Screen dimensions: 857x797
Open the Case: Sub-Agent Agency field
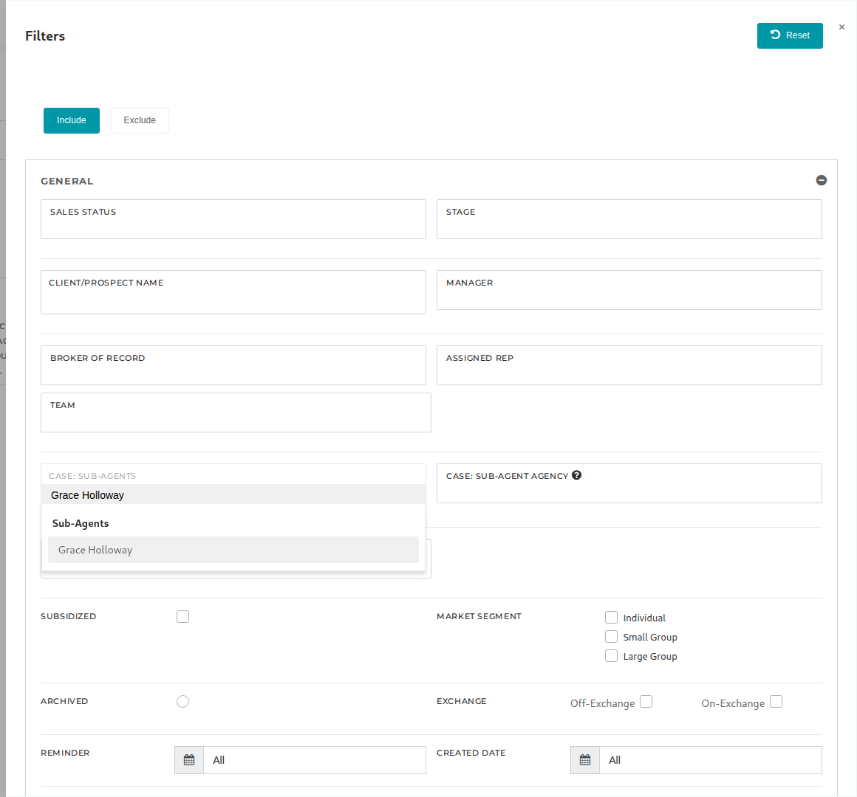(x=629, y=483)
